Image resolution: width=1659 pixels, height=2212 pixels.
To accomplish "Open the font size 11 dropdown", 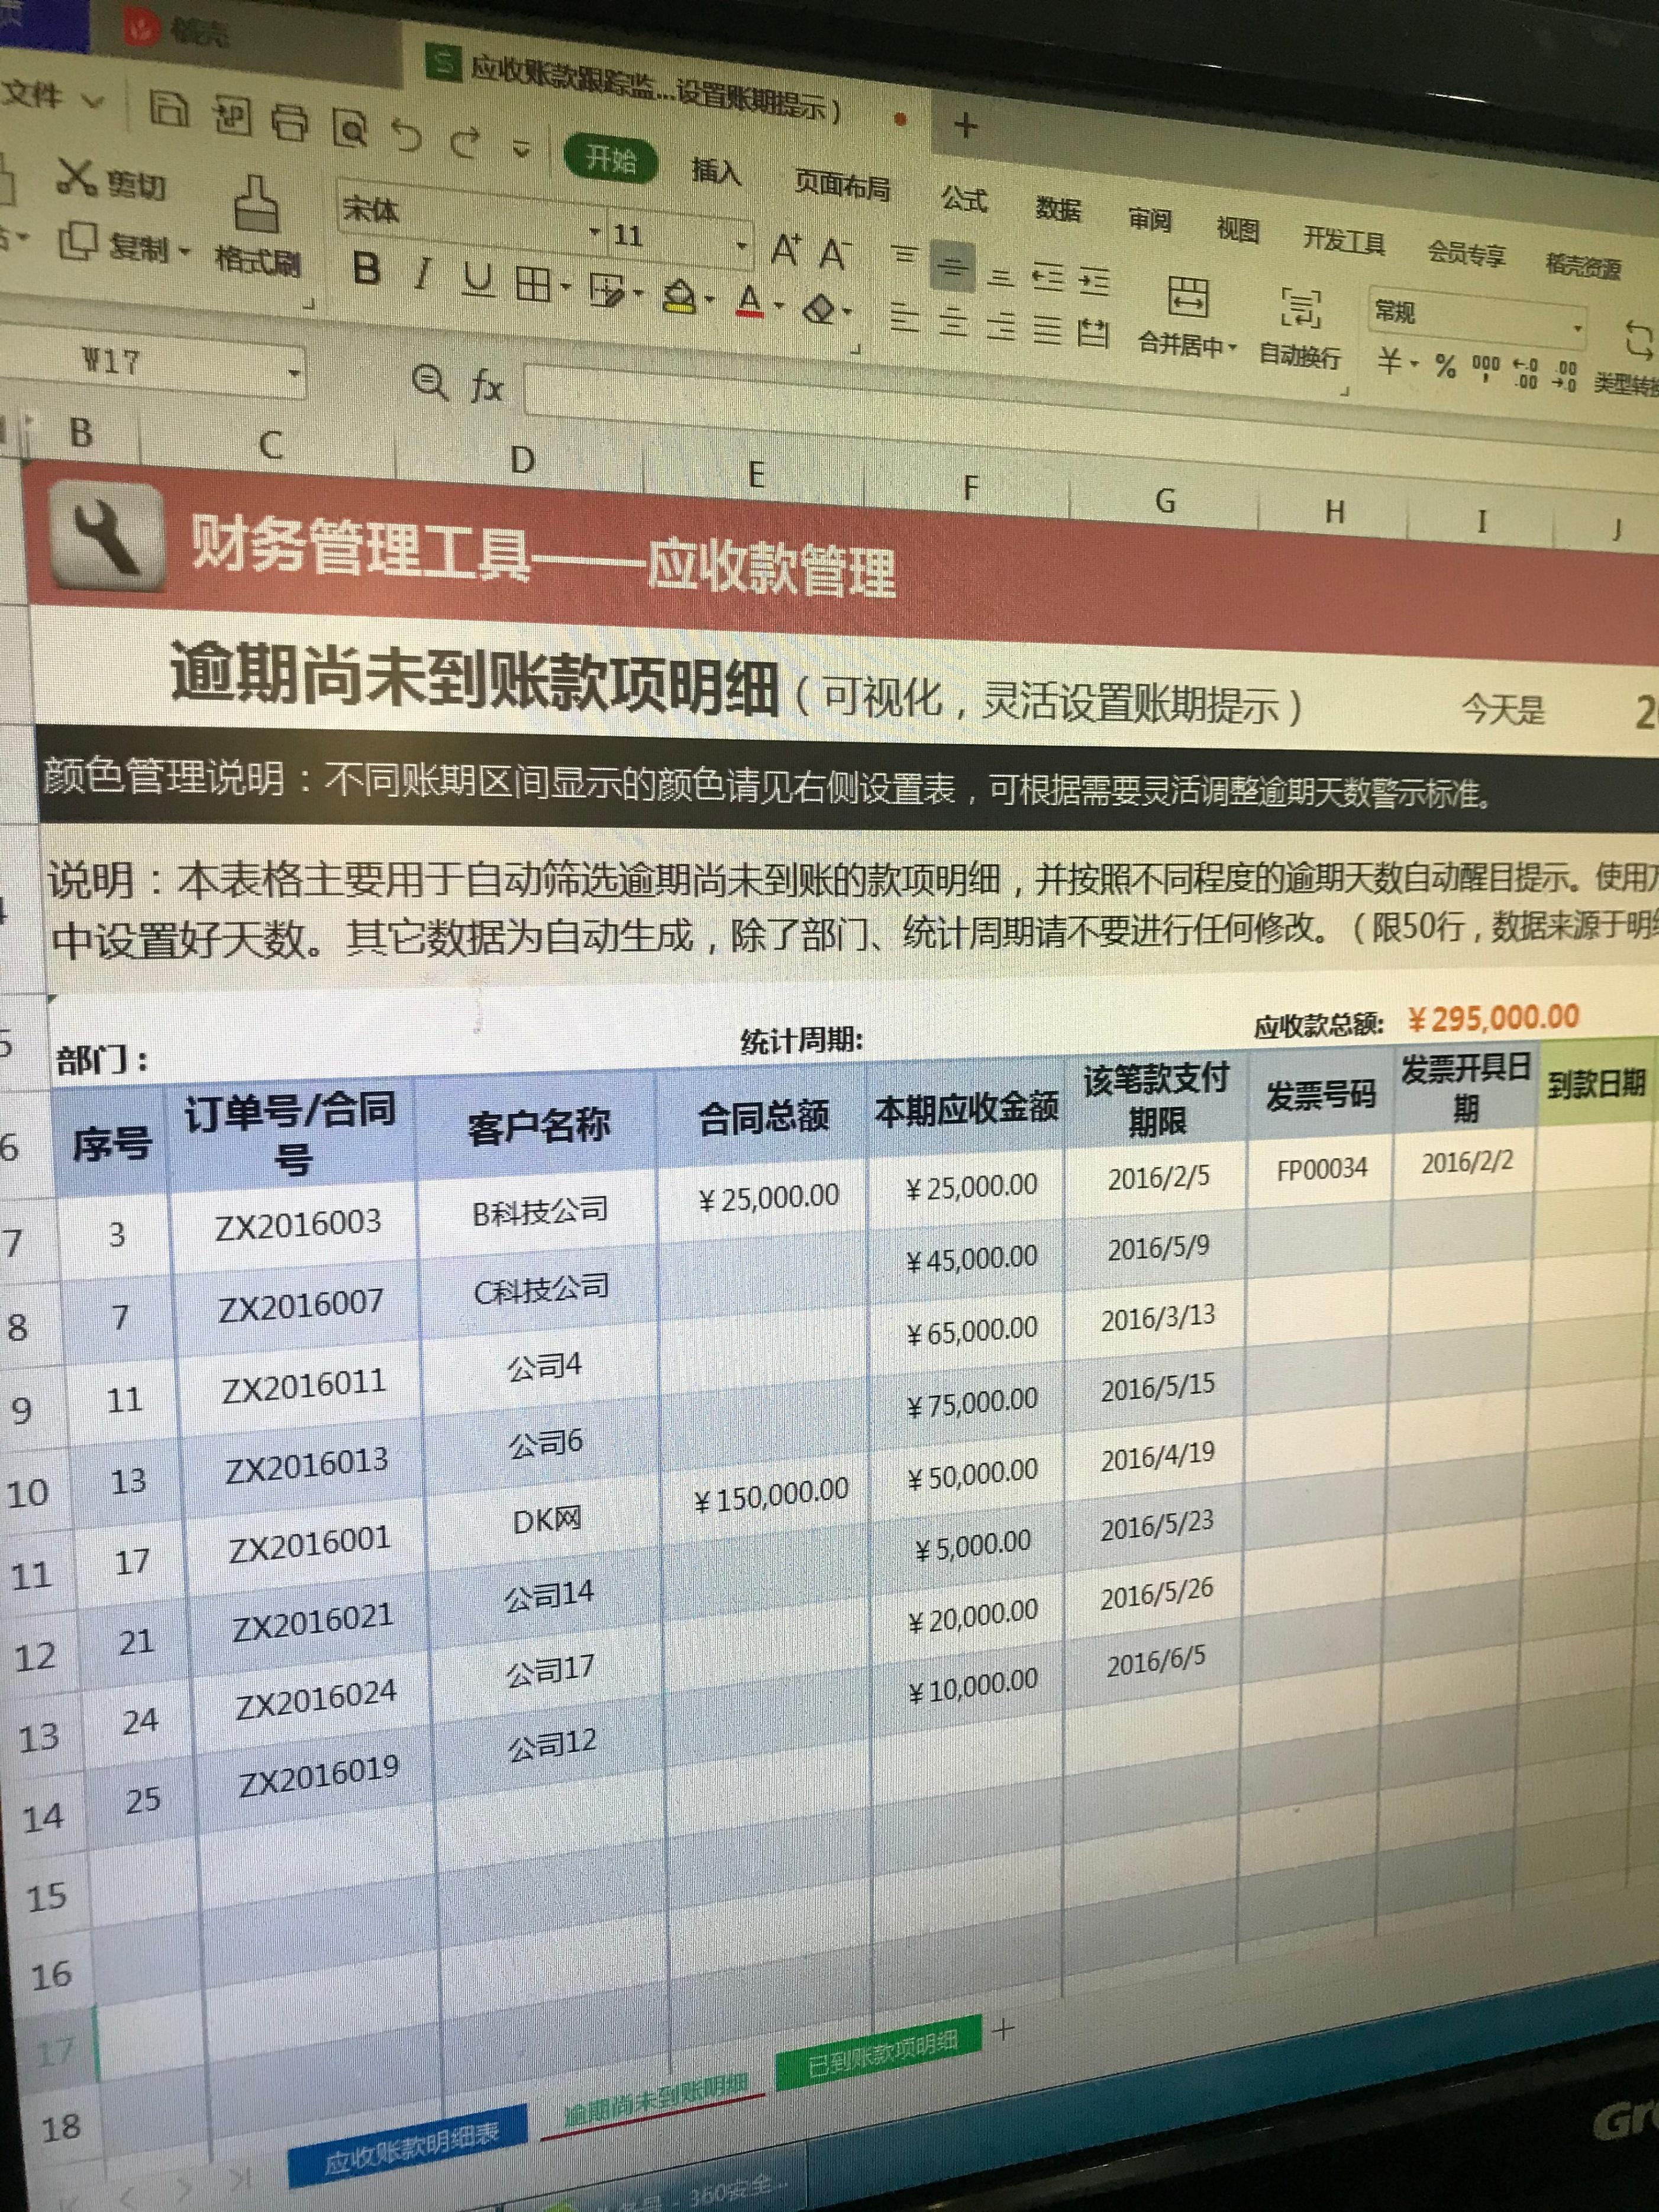I will point(742,244).
